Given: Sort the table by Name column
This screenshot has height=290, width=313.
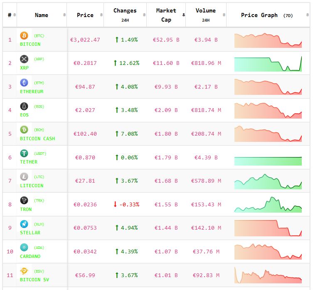Looking at the screenshot, I should [x=42, y=15].
